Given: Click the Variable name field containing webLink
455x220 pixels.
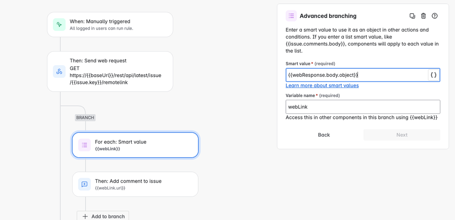Looking at the screenshot, I should click(362, 107).
